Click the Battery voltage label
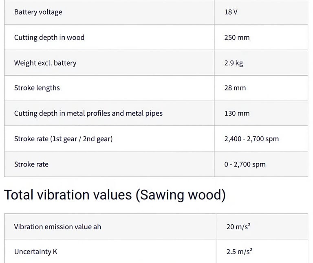Image resolution: width=313 pixels, height=263 pixels. click(x=38, y=12)
